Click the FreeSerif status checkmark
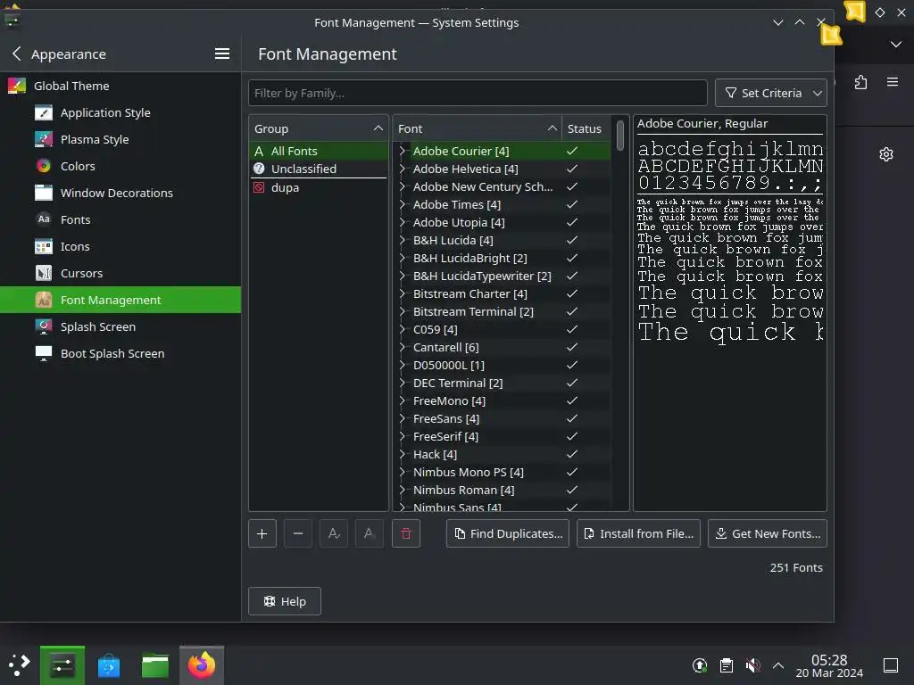Screen dimensions: 914x685 click(x=572, y=436)
